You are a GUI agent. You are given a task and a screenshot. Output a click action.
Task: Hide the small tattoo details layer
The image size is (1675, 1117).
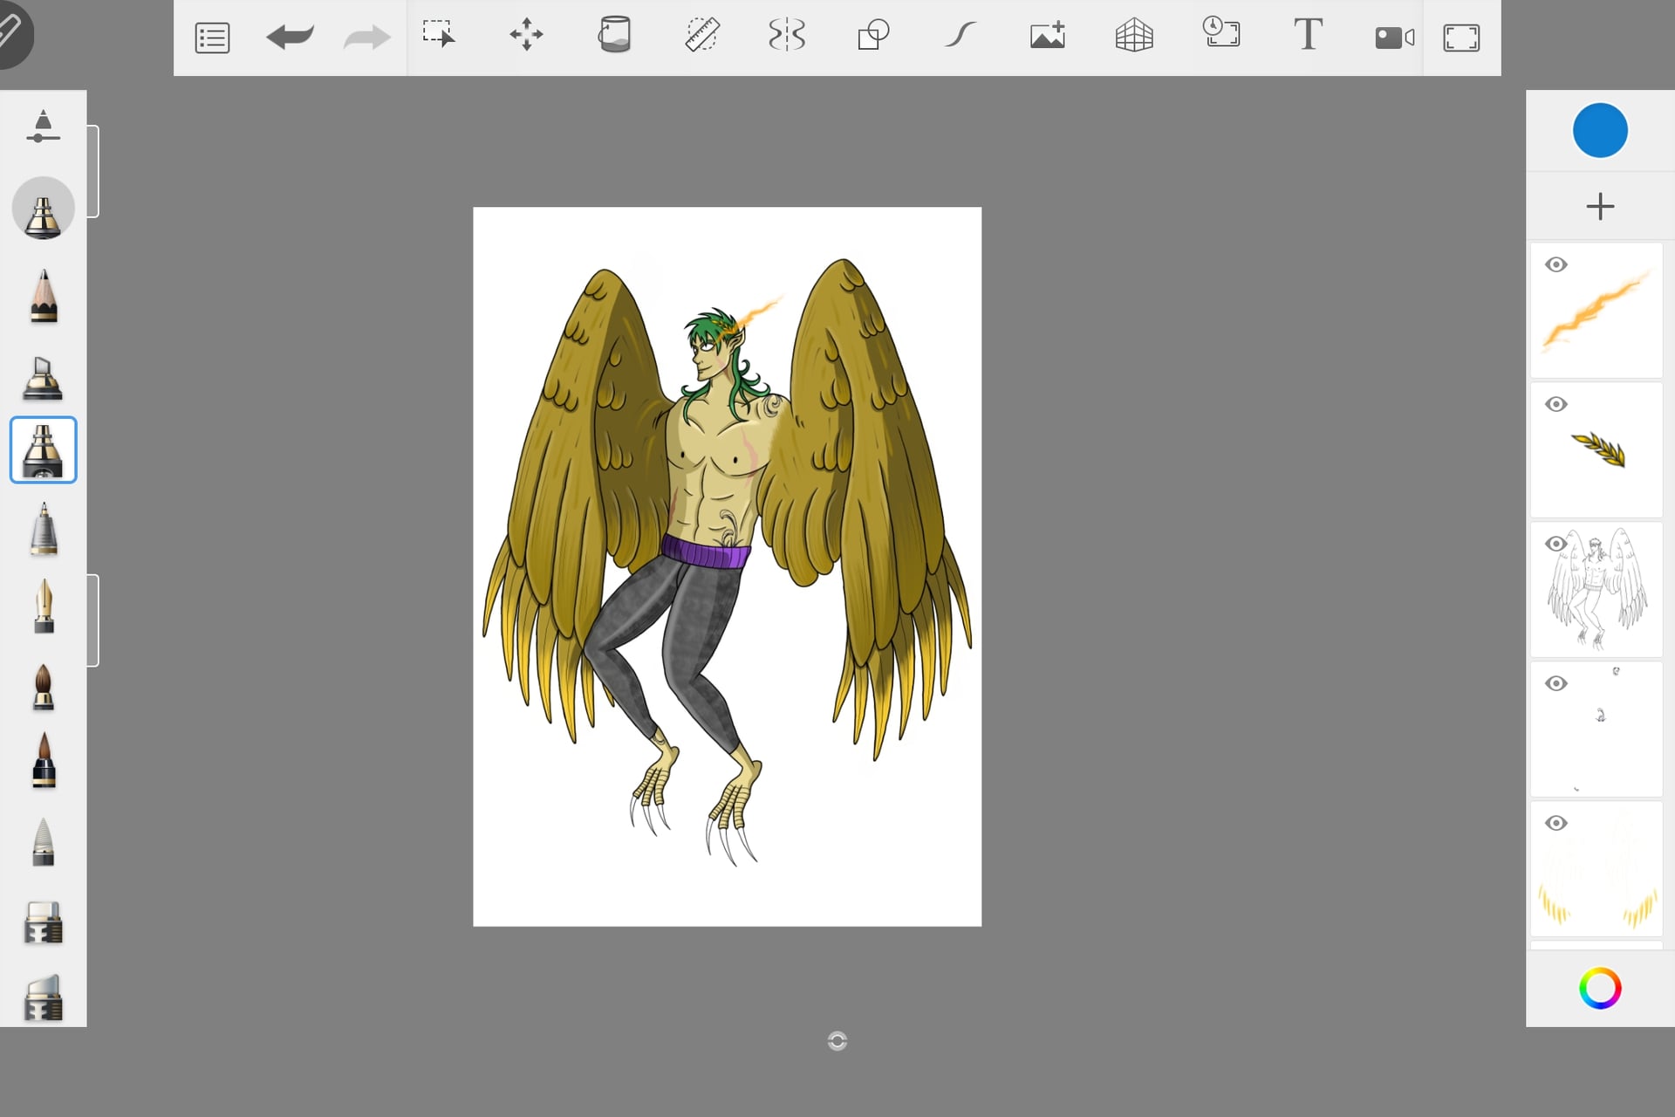tap(1556, 683)
